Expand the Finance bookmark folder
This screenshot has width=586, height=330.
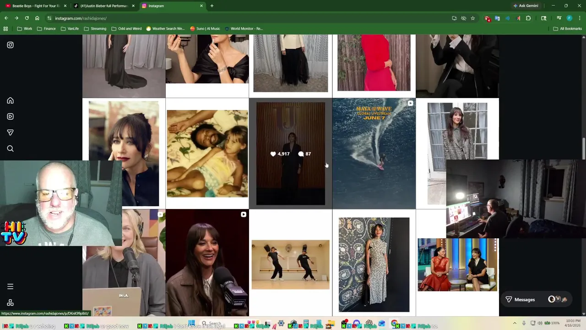pos(47,28)
